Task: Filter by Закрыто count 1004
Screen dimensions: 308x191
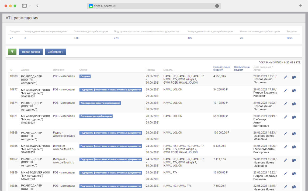Action: point(289,38)
